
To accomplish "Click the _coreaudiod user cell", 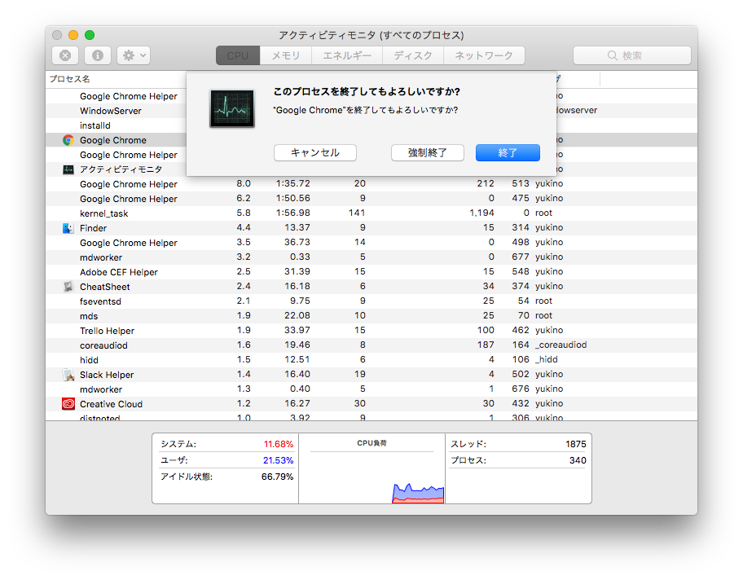I will tap(561, 345).
